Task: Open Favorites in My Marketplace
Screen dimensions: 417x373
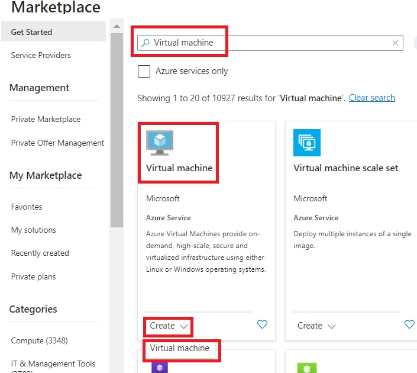Action: point(27,207)
